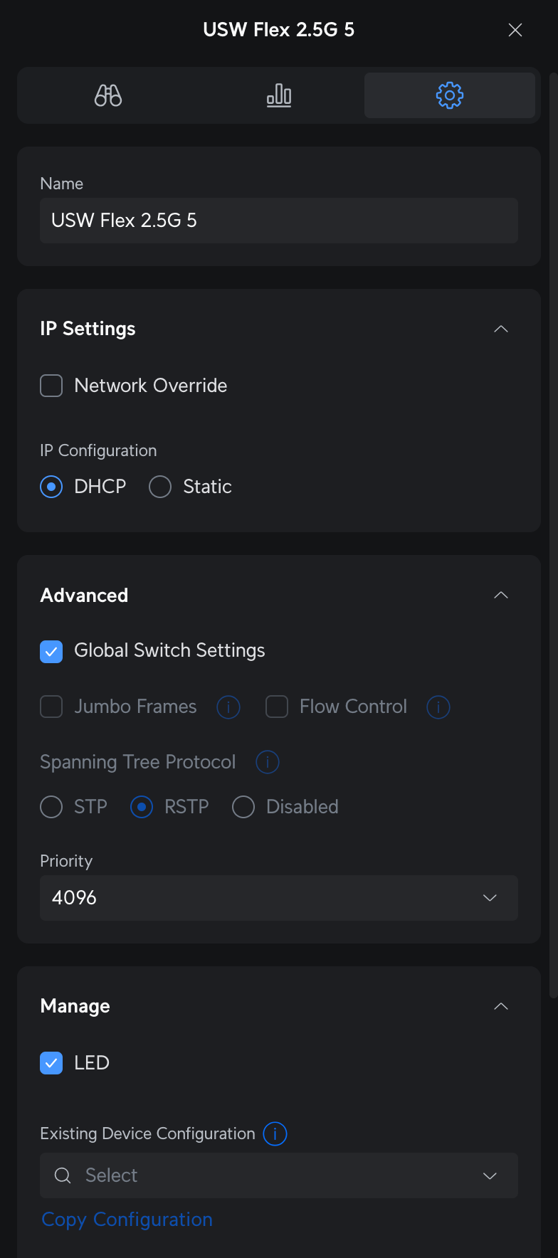The width and height of the screenshot is (558, 1258).
Task: Uncheck Global Switch Settings
Action: point(51,651)
